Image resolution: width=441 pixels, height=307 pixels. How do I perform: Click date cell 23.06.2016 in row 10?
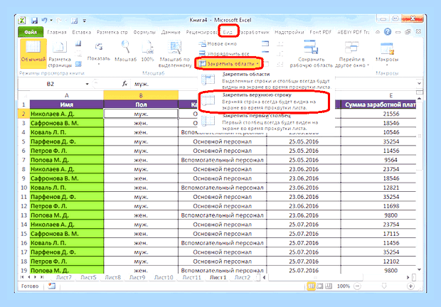tap(304, 188)
